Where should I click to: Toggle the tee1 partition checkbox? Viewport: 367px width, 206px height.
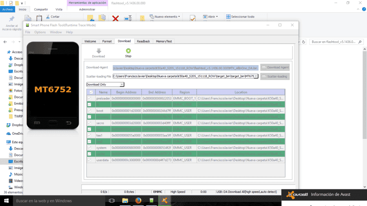pyautogui.click(x=89, y=135)
